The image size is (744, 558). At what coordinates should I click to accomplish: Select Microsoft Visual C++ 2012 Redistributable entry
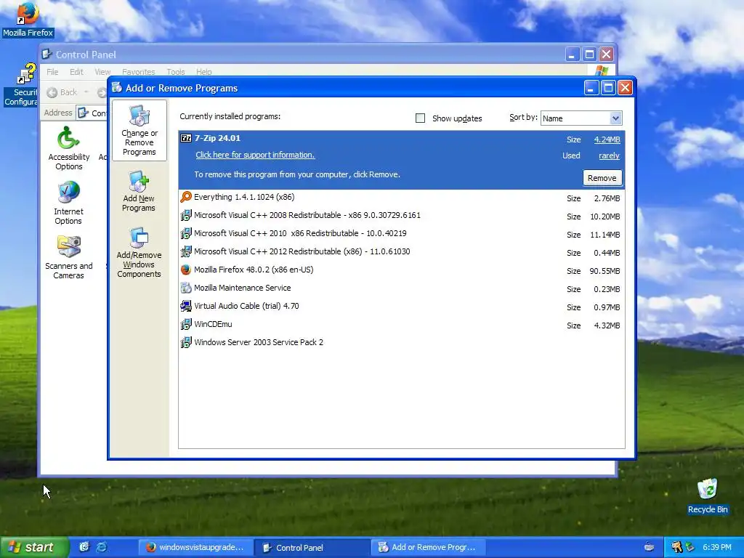coord(401,251)
